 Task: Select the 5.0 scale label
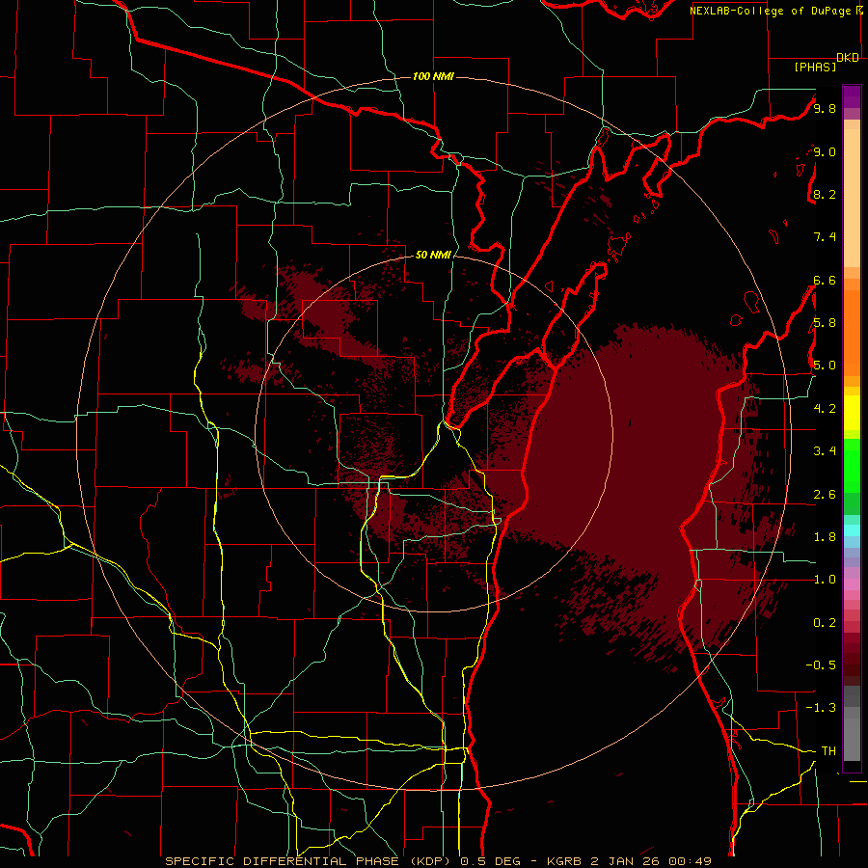point(825,366)
